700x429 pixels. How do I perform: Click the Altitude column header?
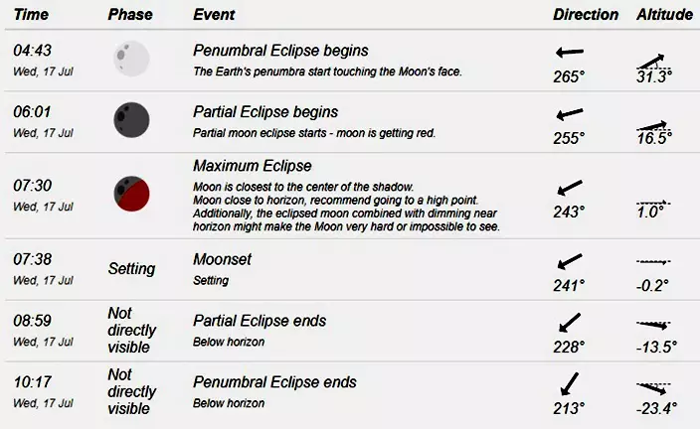[x=663, y=15]
